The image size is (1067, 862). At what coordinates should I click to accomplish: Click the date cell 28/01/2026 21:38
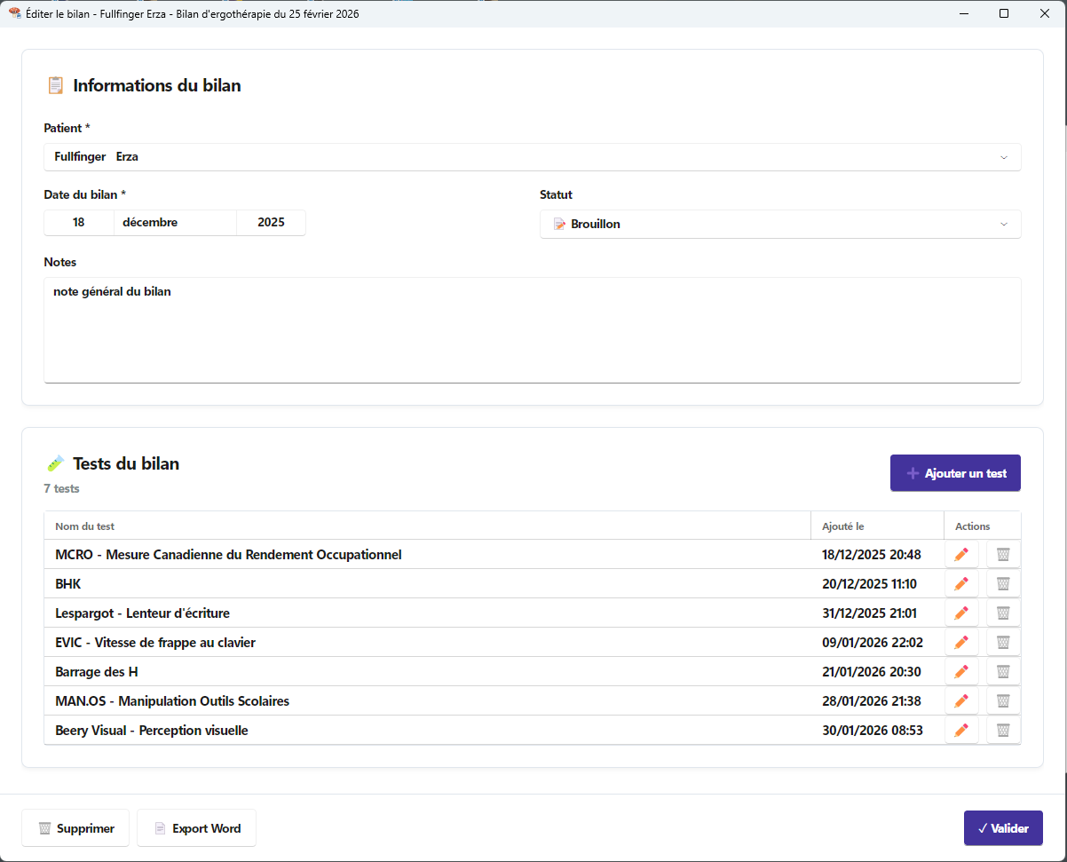pos(872,701)
